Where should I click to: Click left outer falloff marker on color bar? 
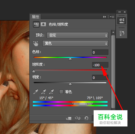73,103
